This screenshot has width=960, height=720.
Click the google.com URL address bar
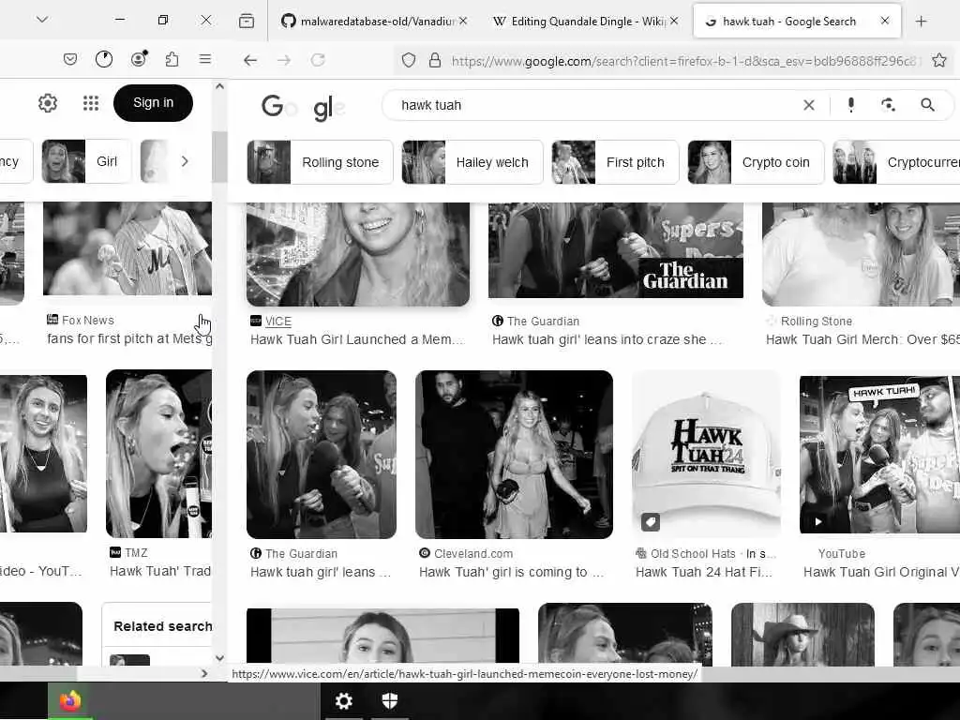click(685, 61)
